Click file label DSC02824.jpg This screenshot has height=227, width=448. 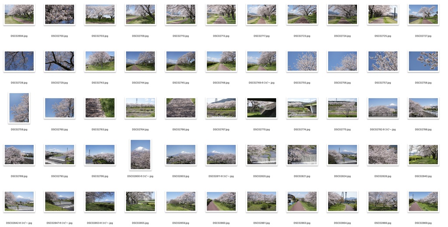pos(343,176)
